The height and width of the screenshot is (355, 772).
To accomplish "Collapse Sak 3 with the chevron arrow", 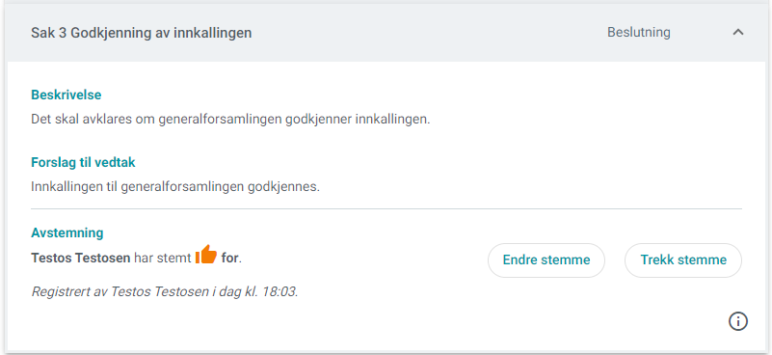I will pyautogui.click(x=737, y=33).
